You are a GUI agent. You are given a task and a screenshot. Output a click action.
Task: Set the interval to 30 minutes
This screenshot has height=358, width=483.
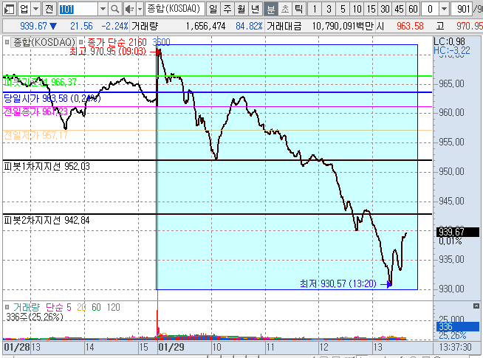(386, 9)
